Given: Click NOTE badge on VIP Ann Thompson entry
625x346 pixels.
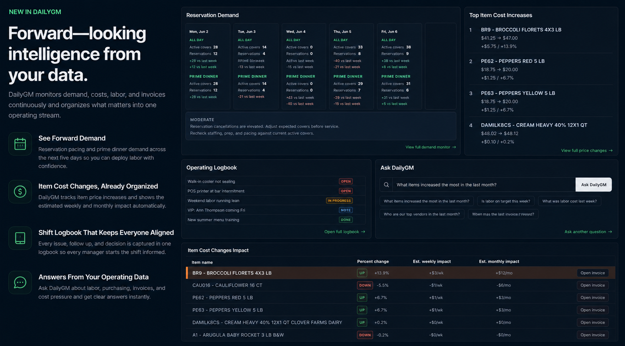Looking at the screenshot, I should pyautogui.click(x=345, y=210).
